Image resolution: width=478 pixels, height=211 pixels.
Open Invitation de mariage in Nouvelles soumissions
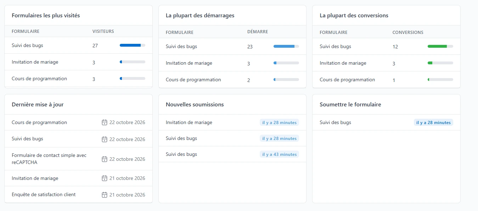coord(189,122)
